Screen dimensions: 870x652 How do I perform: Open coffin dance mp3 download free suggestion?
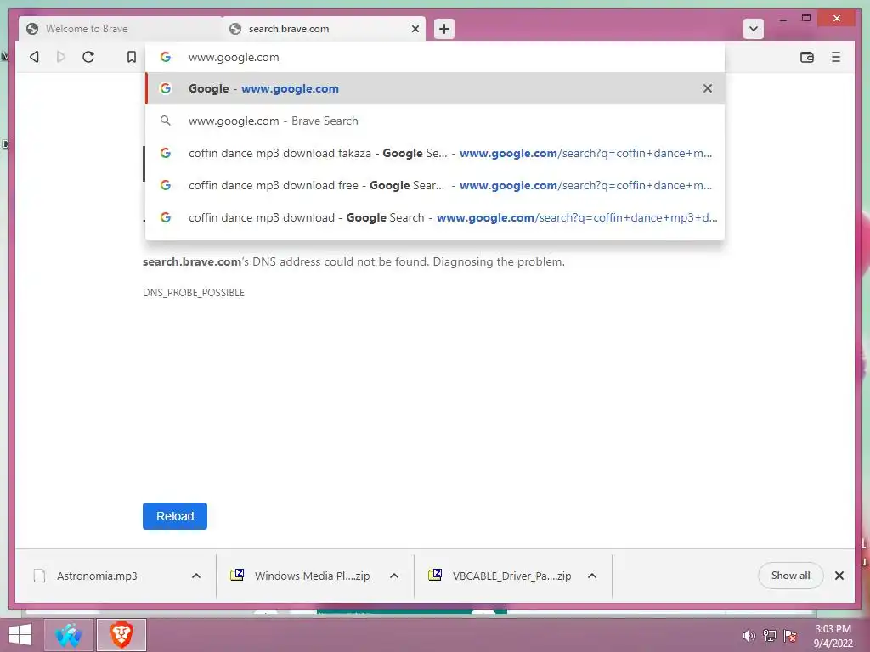tap(434, 185)
